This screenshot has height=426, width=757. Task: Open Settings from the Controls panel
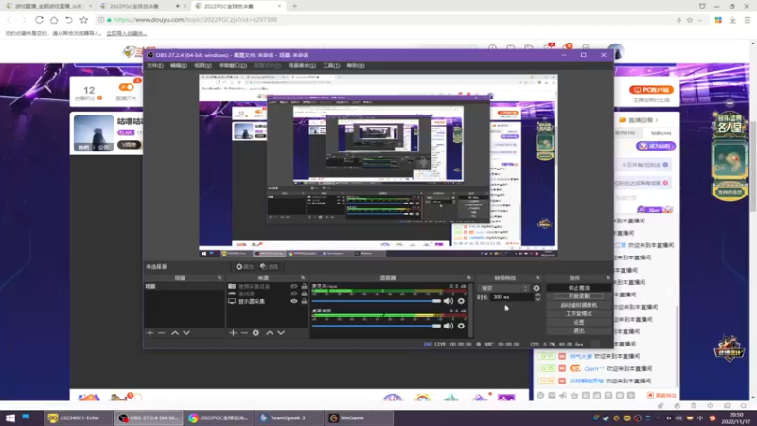point(579,322)
